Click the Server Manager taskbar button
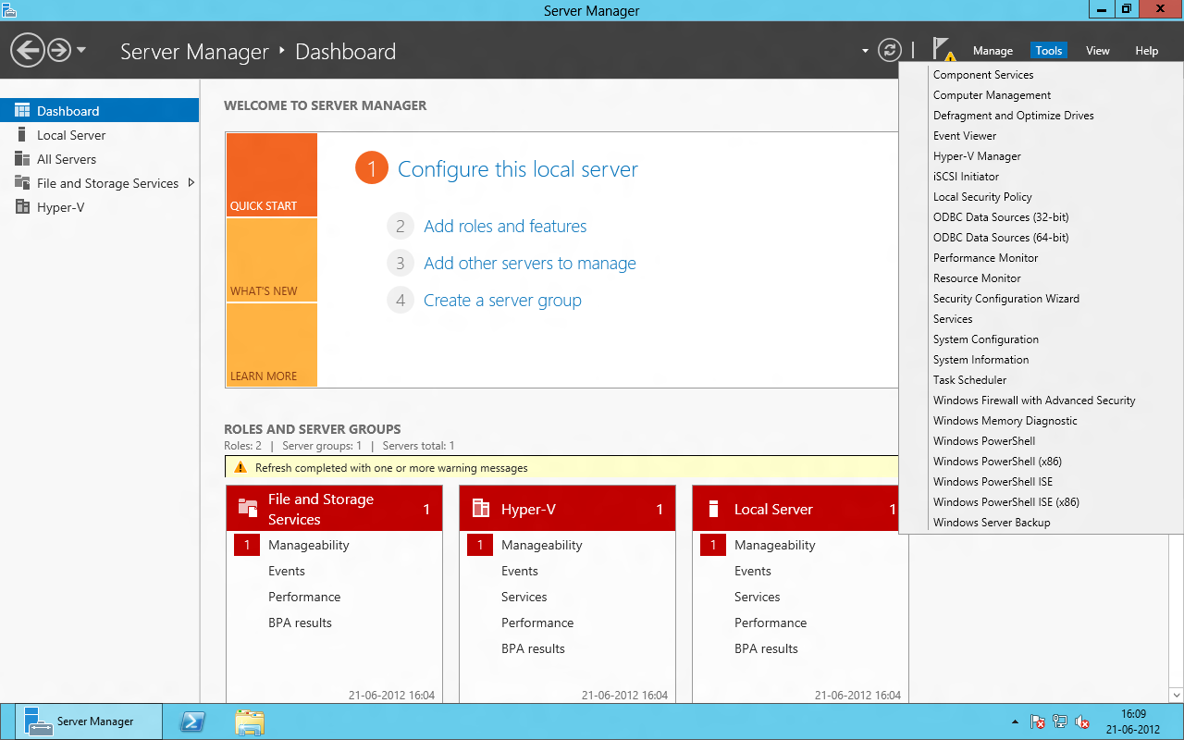This screenshot has width=1184, height=740. 88,721
